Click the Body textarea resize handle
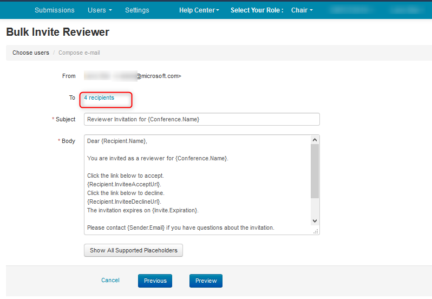Screen dimensions: 432x299 (x=316, y=231)
